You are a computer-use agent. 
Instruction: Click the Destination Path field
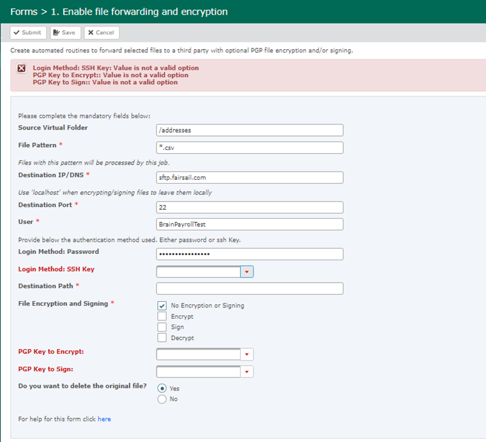[x=250, y=288]
